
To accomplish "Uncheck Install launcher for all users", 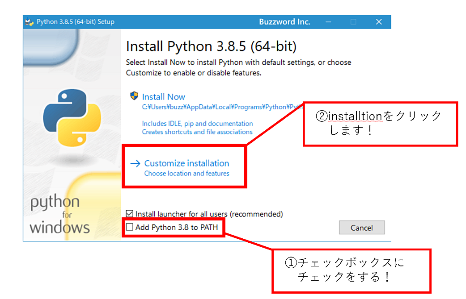I will point(130,214).
